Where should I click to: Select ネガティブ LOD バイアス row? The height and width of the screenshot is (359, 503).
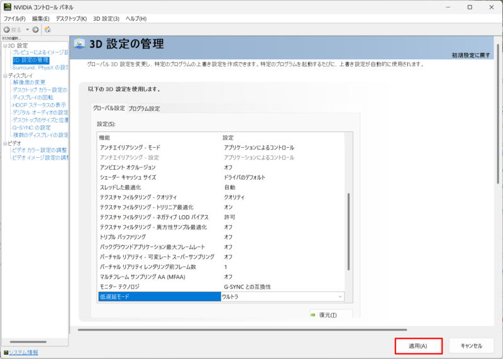pos(221,217)
